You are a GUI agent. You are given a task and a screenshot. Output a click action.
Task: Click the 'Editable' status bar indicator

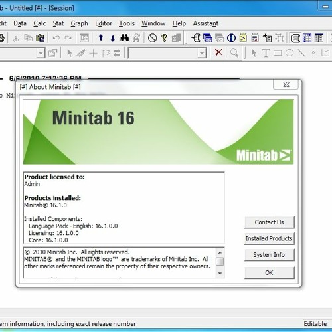[315, 324]
